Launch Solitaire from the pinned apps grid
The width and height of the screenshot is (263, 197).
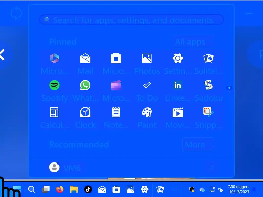tap(208, 58)
